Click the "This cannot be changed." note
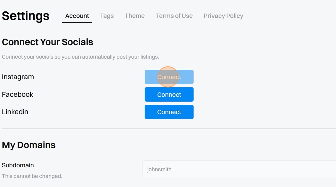The width and height of the screenshot is (336, 187). (x=32, y=176)
